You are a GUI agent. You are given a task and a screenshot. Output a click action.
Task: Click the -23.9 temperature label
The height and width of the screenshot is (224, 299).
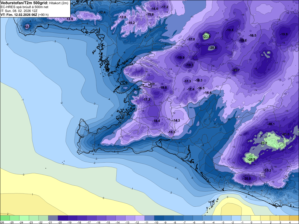[207, 37]
